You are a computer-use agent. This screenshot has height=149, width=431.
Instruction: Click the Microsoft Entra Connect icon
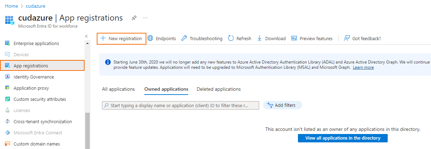[x=7, y=133]
